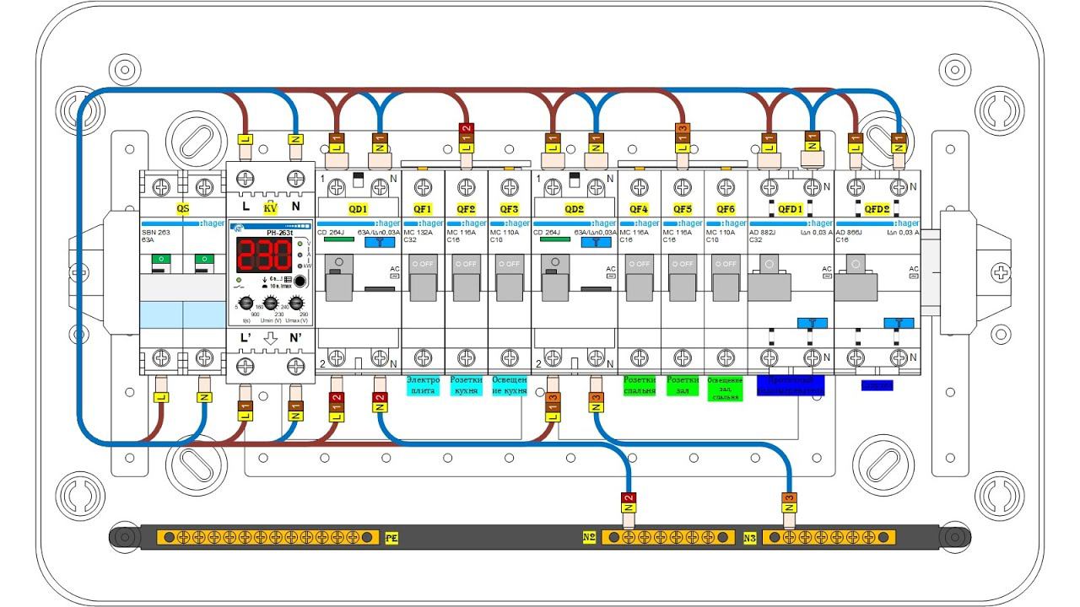Click the bottom terminal screw of breaker QF5
The image size is (1080, 607).
pos(683,359)
